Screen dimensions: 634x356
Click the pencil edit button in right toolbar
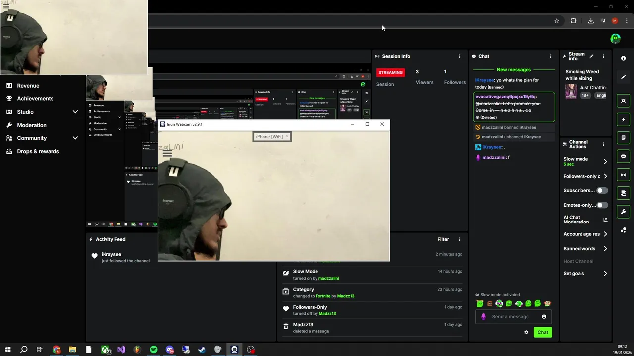pyautogui.click(x=623, y=77)
